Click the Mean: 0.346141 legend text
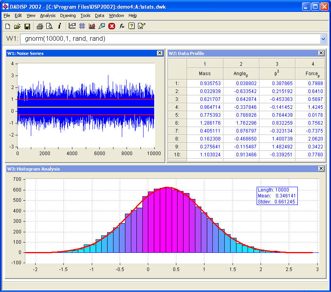 point(277,196)
